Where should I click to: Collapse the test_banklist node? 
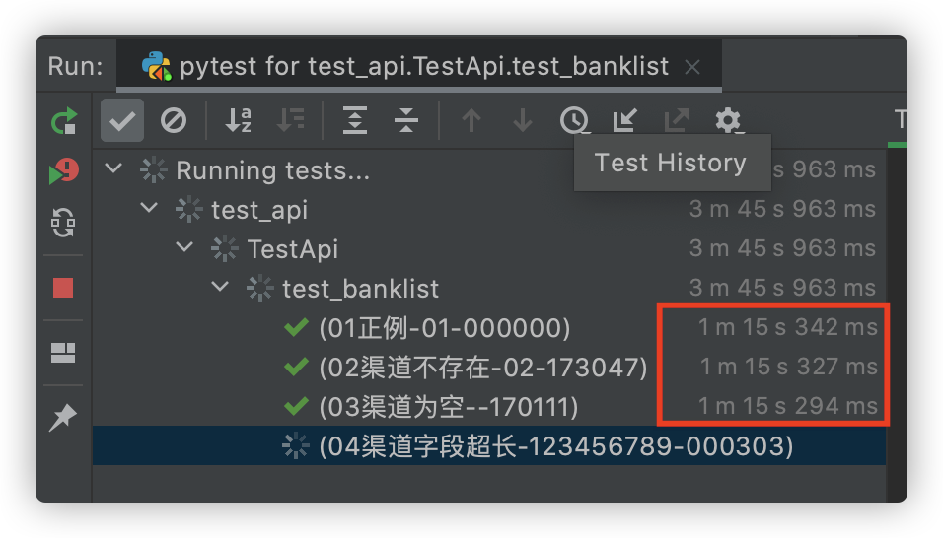[220, 287]
